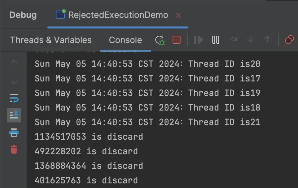This screenshot has width=298, height=188.
Task: Select the Console tab
Action: click(x=125, y=40)
